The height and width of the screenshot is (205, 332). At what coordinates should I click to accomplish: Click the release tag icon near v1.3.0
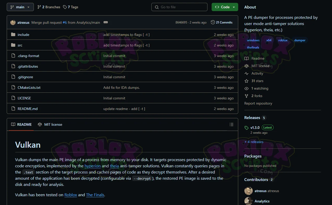[246, 128]
